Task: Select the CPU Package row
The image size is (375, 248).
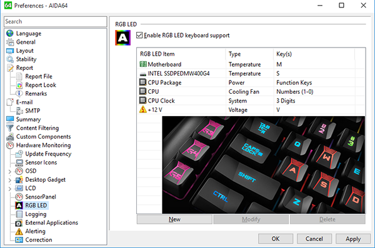Action: point(251,82)
